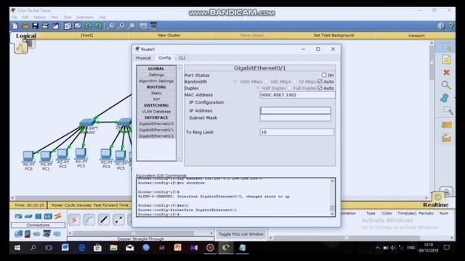Select the Add Complex PDU envelope tool

pyautogui.click(x=446, y=138)
